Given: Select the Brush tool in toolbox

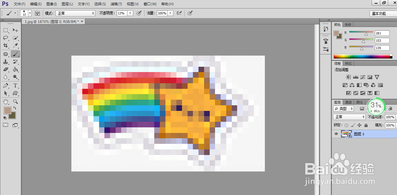Looking at the screenshot, I should [15, 54].
